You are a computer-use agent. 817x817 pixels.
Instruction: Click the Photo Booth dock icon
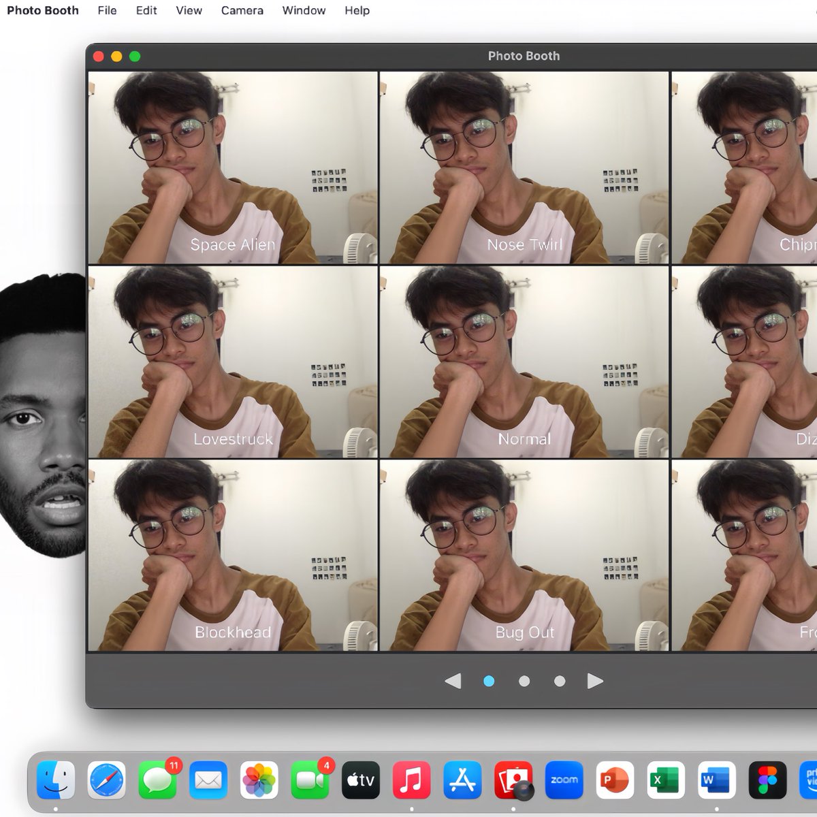(513, 780)
